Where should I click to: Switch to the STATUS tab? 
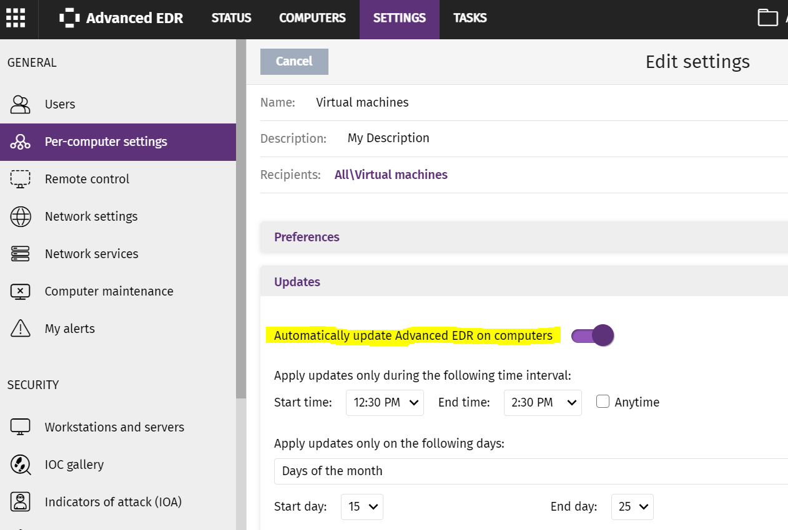[x=232, y=18]
